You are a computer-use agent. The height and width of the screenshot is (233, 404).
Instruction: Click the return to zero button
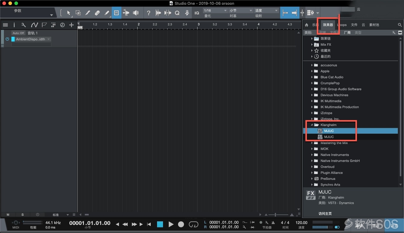pyautogui.click(x=149, y=224)
